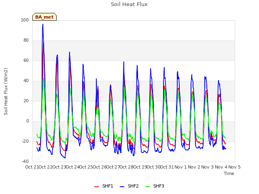Viewport: 259px width, 194px height.
Task: Click the Nov 5 x-axis tick label
Action: click(234, 167)
